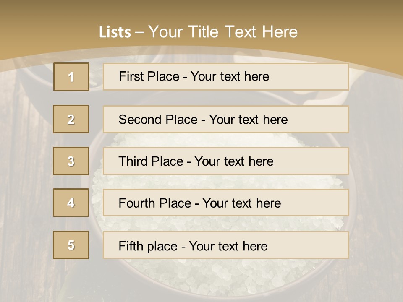Screen dimensions: 403x302
Task: Click "Your Title Text Here" in the slide title
Action: point(223,32)
